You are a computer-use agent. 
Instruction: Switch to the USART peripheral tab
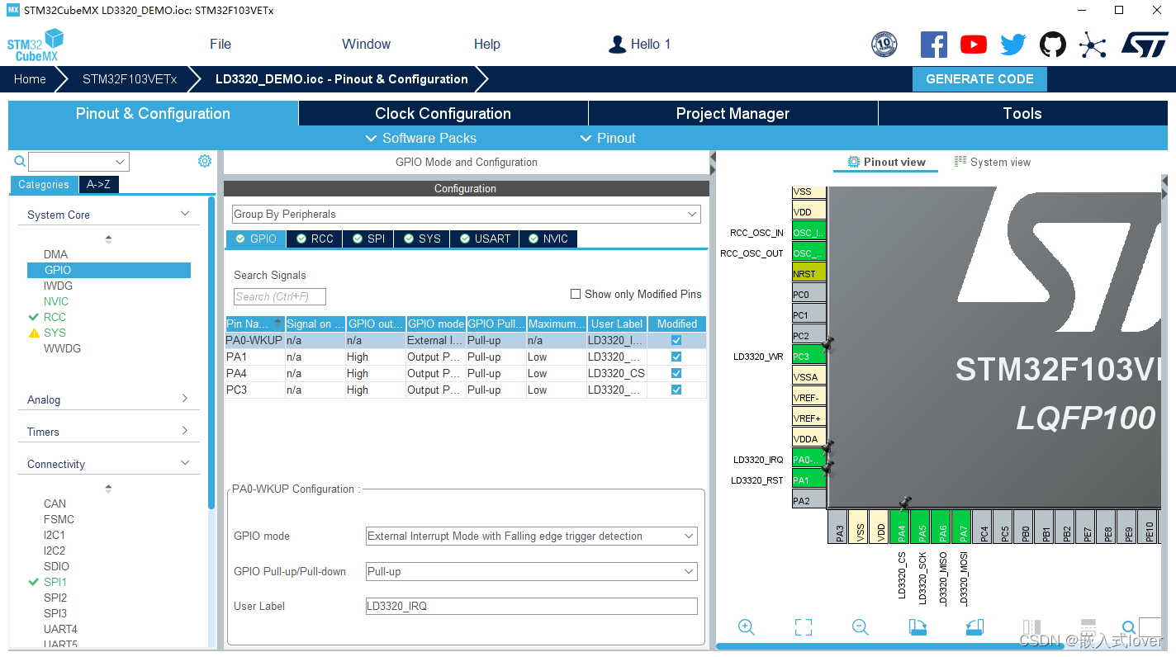[485, 239]
